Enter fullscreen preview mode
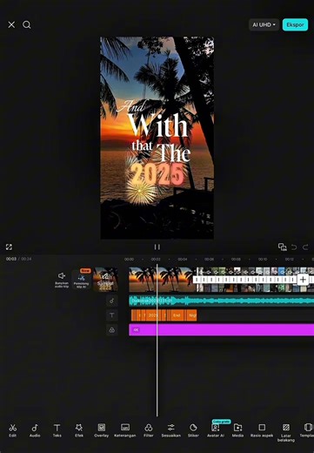The height and width of the screenshot is (453, 314). [x=9, y=247]
